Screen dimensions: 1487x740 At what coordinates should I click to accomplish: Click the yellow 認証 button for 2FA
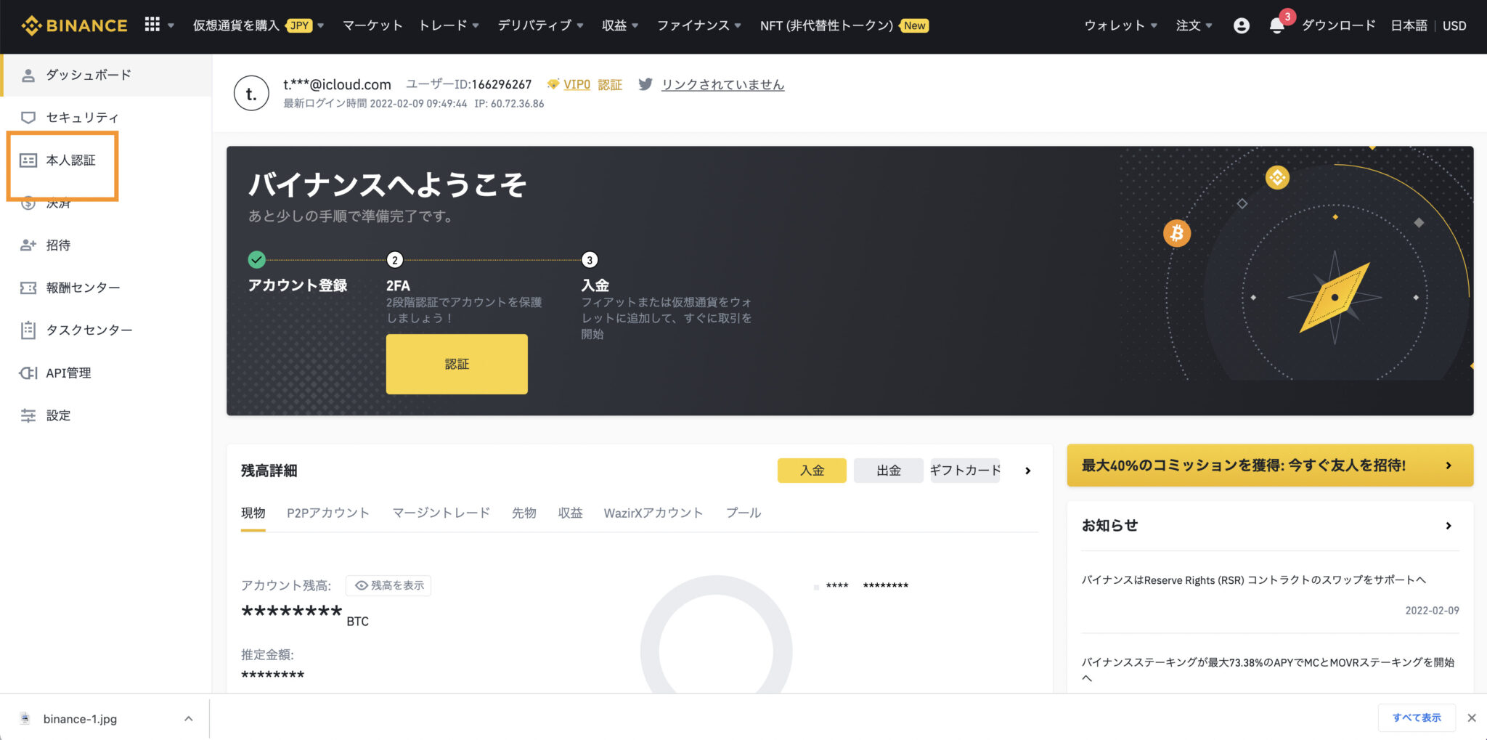[457, 365]
